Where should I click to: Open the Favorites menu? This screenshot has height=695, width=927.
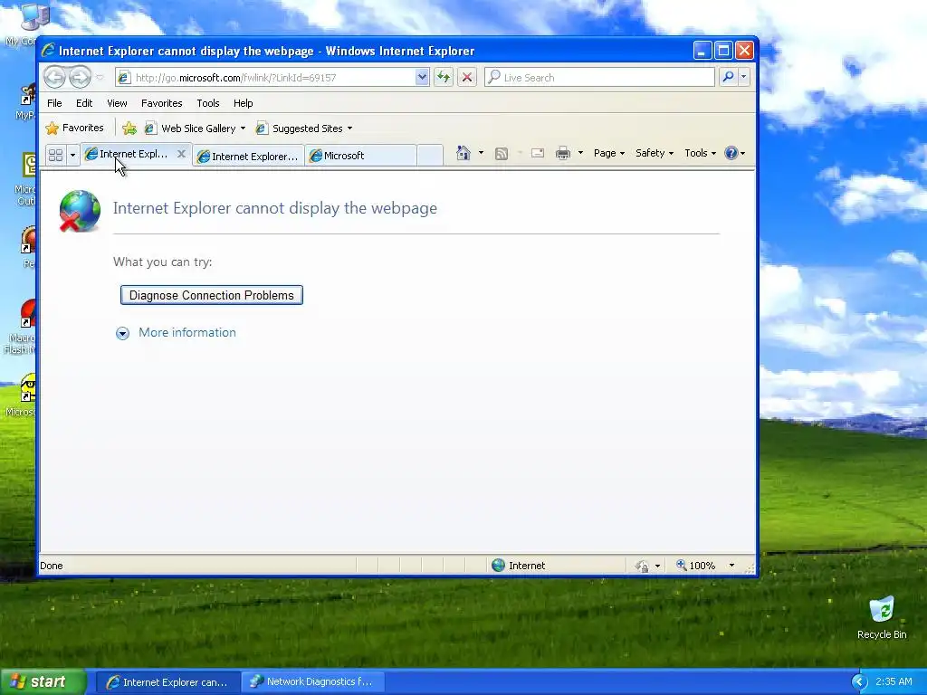(161, 103)
